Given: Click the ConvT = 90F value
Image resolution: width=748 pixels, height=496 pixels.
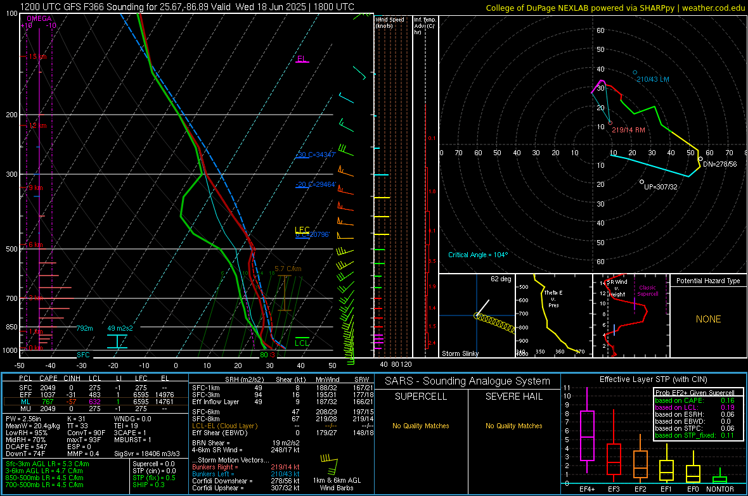Looking at the screenshot, I should [x=86, y=433].
